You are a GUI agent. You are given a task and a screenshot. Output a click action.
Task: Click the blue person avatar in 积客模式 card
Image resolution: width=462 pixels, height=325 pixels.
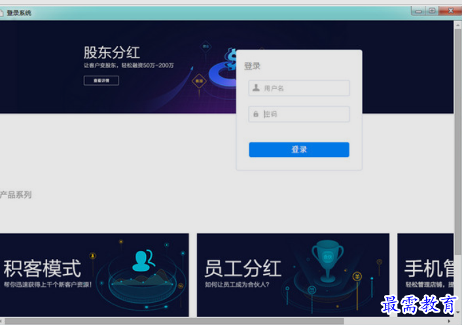click(143, 260)
